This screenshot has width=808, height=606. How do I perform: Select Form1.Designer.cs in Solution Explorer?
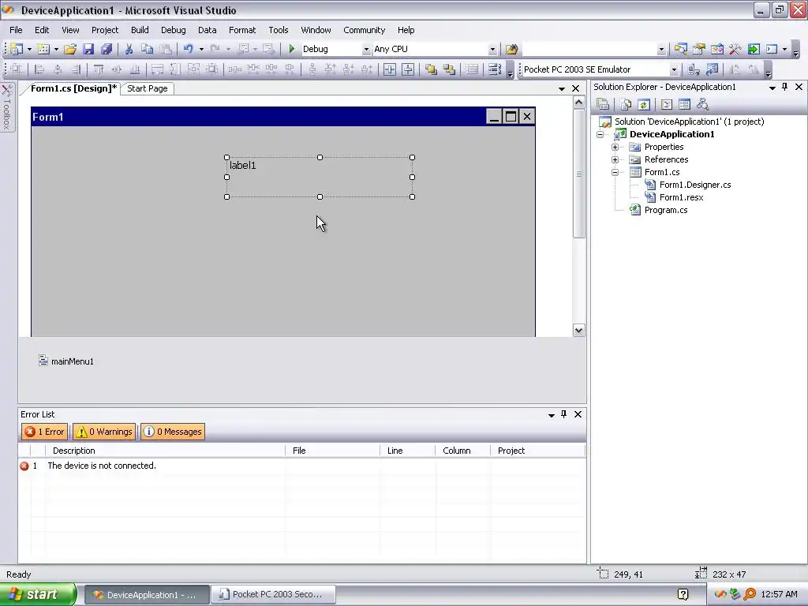(695, 185)
